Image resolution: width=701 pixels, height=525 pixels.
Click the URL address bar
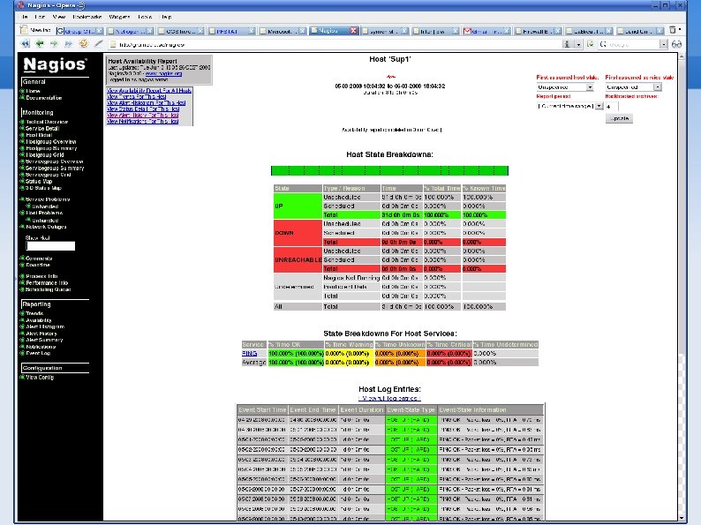pos(336,44)
